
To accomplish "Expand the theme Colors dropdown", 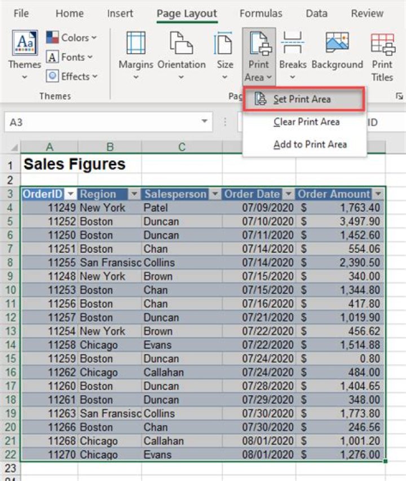I will [72, 38].
